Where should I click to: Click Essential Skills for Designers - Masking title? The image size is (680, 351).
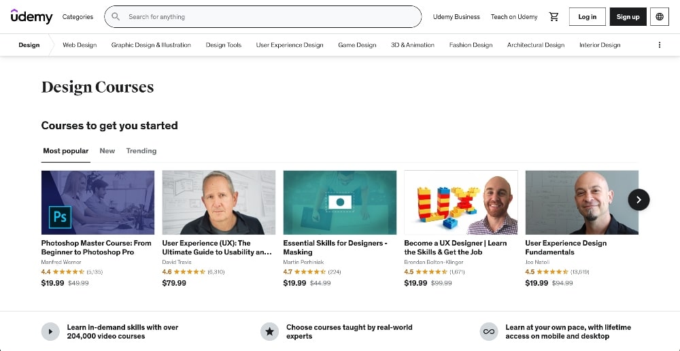(335, 248)
